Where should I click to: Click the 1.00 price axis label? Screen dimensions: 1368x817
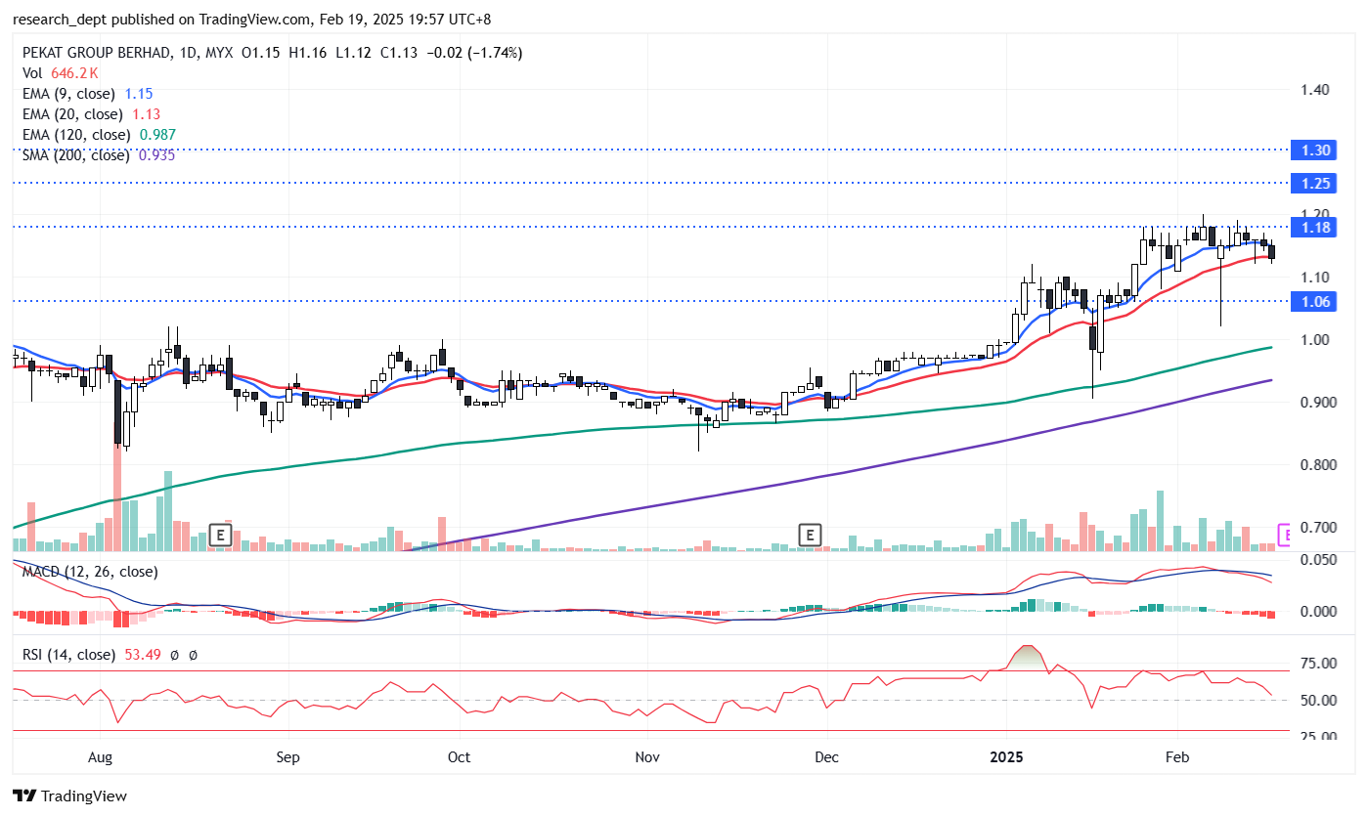[1314, 339]
